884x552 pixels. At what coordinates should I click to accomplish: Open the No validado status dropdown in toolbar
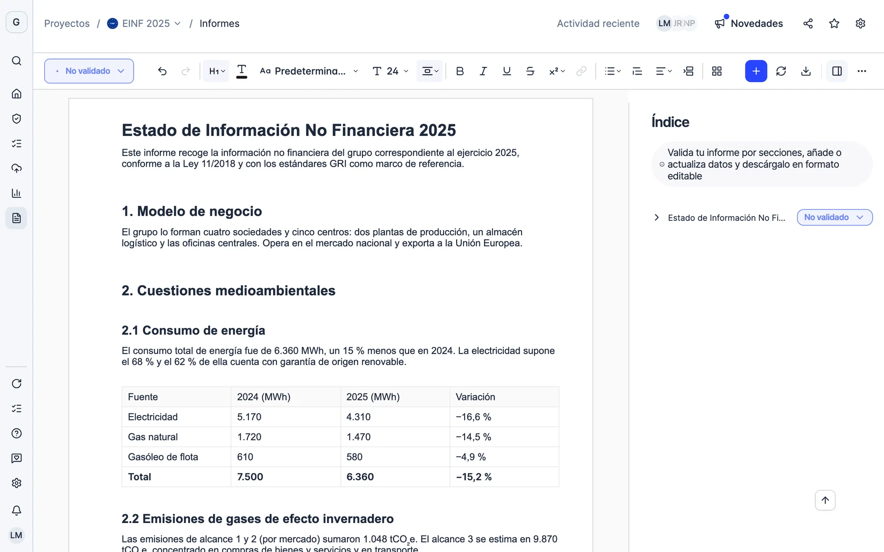click(x=89, y=71)
